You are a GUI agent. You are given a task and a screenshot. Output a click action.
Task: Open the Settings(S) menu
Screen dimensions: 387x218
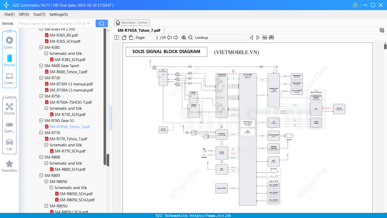coord(59,14)
